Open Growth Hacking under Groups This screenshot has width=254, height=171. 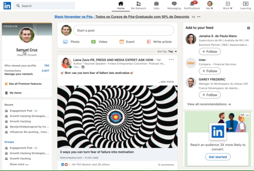point(18,159)
